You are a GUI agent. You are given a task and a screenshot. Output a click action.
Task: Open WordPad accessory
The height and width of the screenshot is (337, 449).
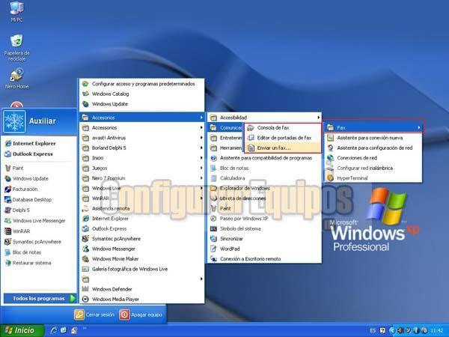click(x=264, y=249)
